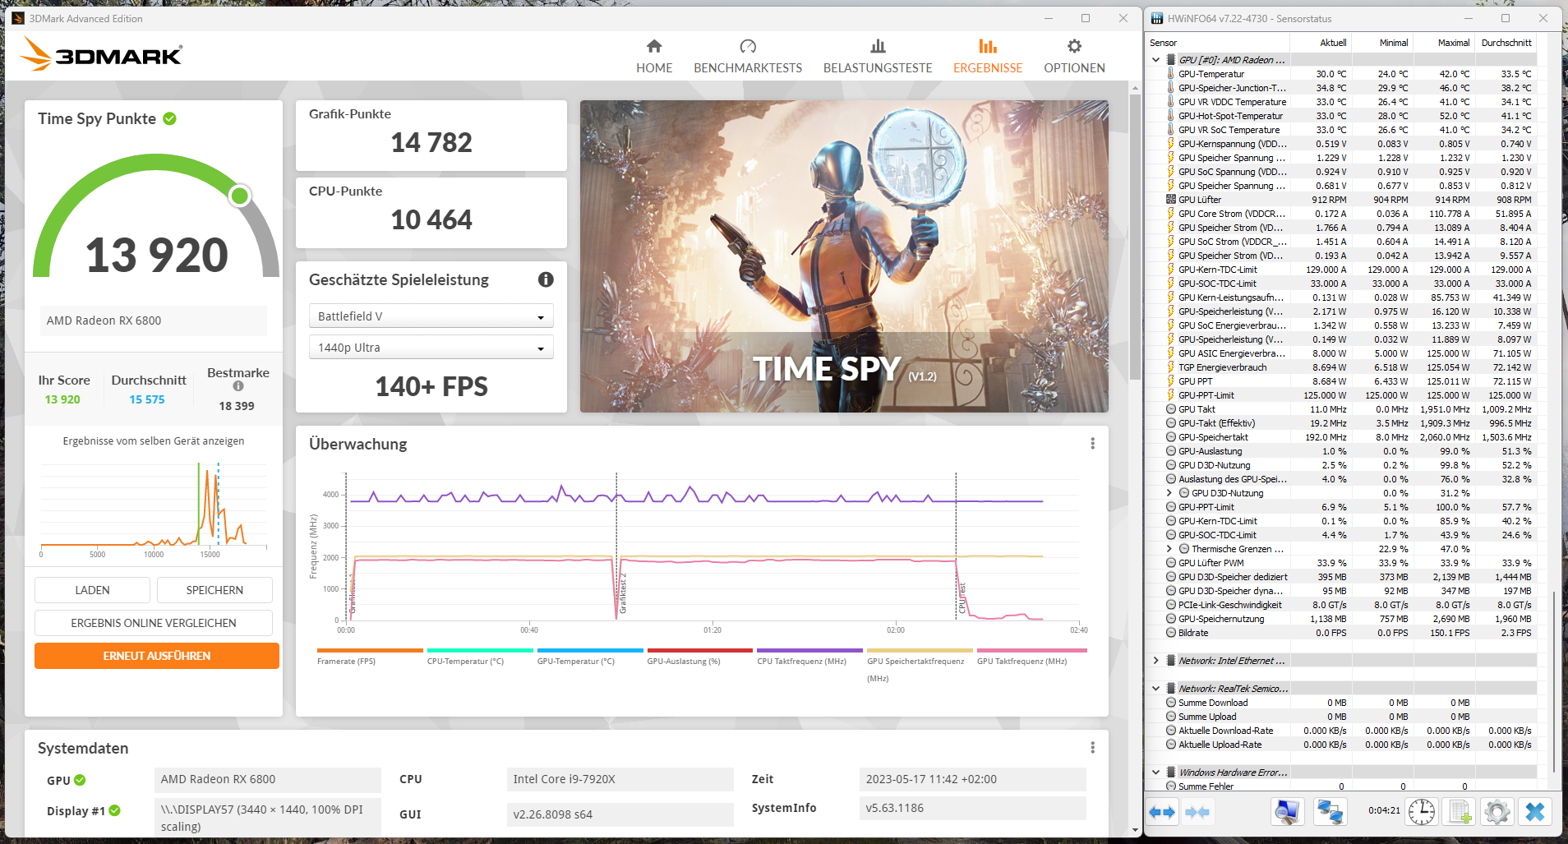Click the Durchschnitt column header in HWiNFO
1568x844 pixels.
1506,43
